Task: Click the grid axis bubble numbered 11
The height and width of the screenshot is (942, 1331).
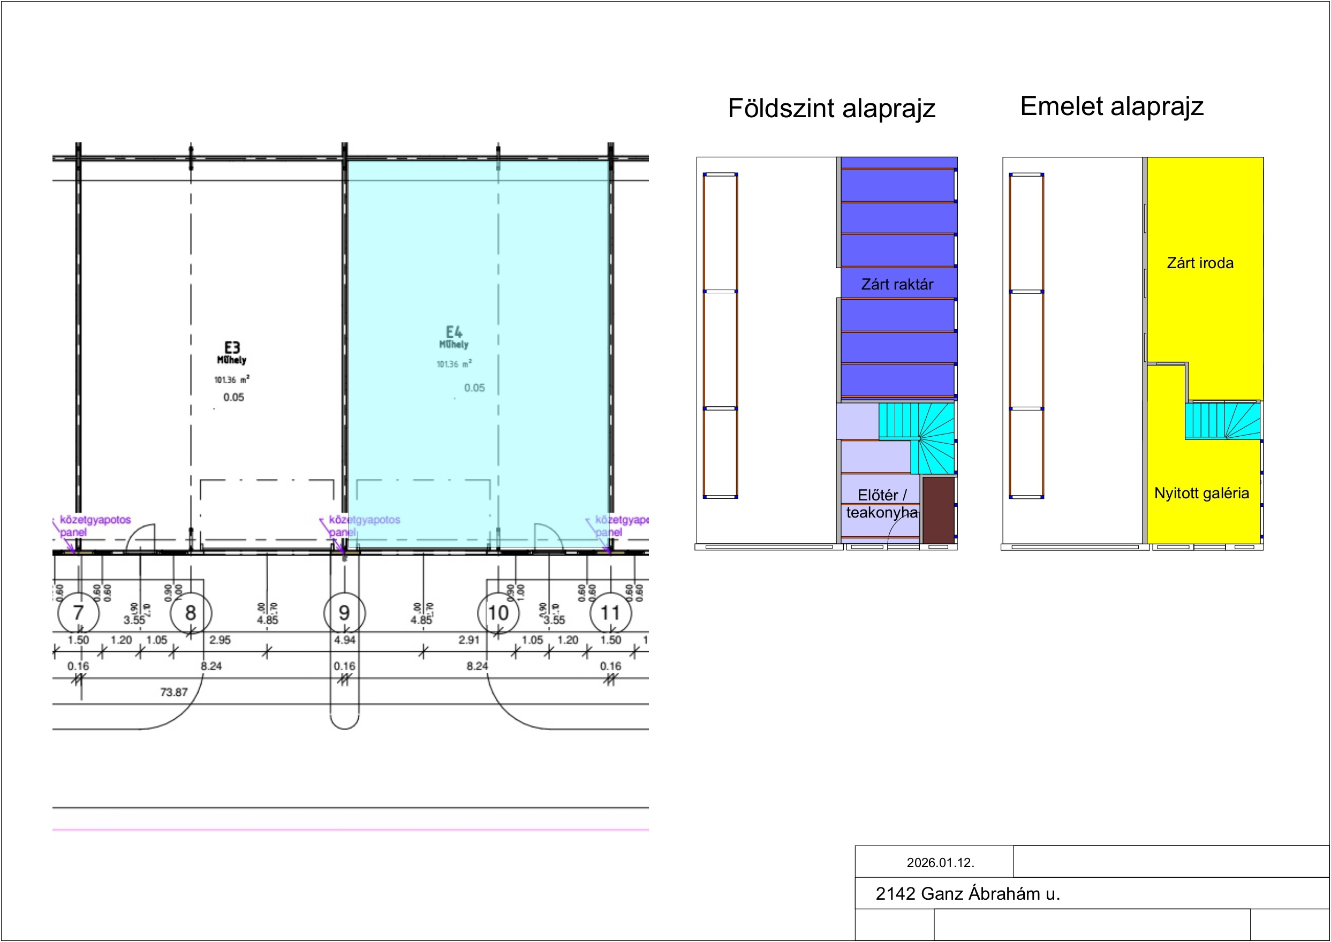Action: click(x=610, y=613)
